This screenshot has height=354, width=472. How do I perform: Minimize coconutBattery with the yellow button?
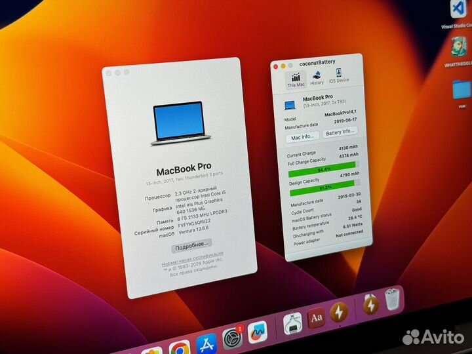pyautogui.click(x=283, y=66)
